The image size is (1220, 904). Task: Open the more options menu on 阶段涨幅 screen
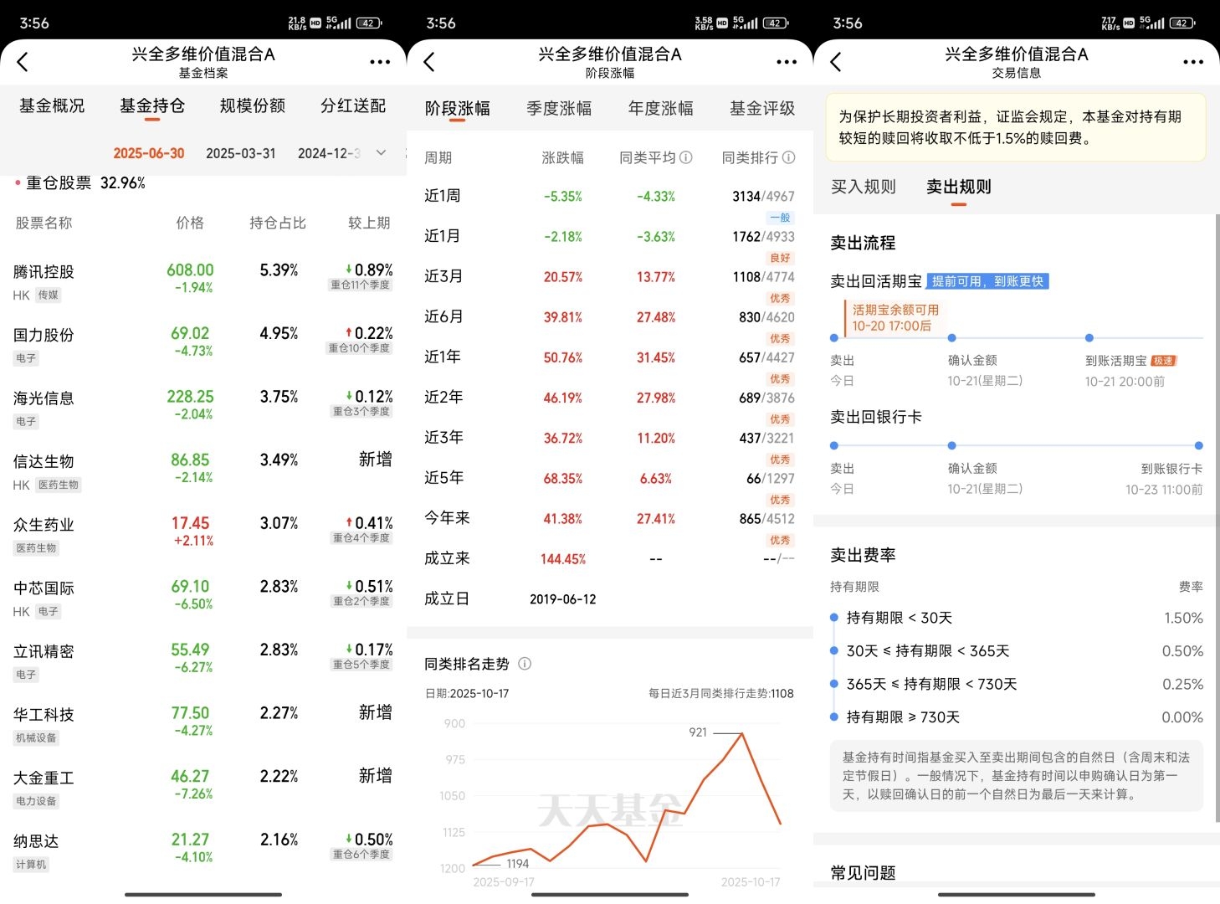coord(787,62)
